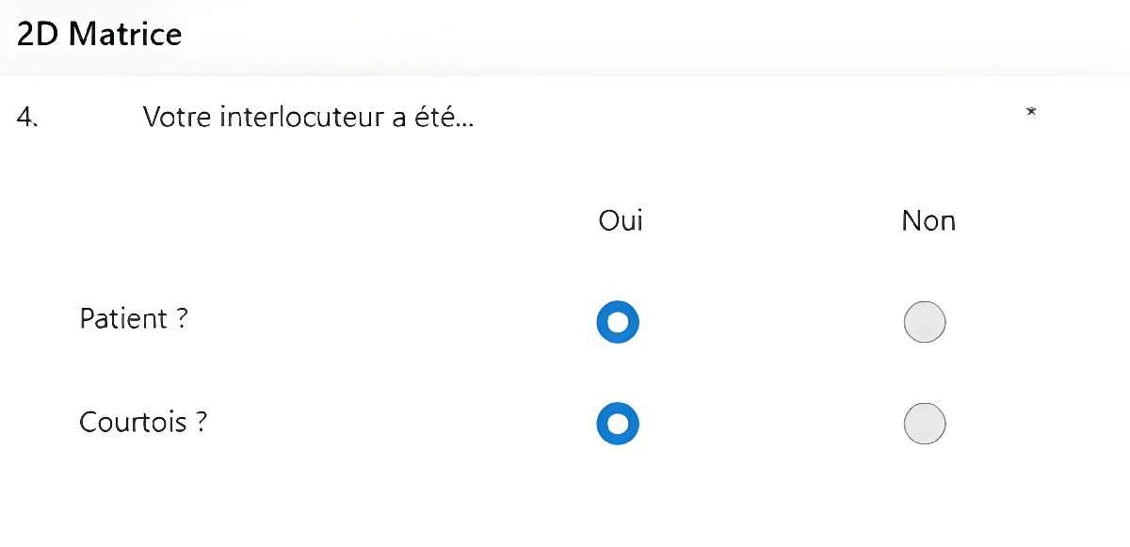This screenshot has width=1130, height=547.
Task: Select Oui for Courtois row
Action: tap(618, 424)
